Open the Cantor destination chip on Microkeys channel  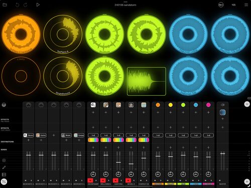[x=41, y=135]
